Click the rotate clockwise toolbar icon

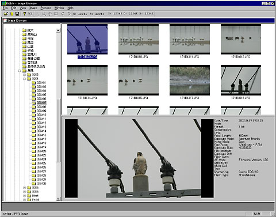coord(63,14)
